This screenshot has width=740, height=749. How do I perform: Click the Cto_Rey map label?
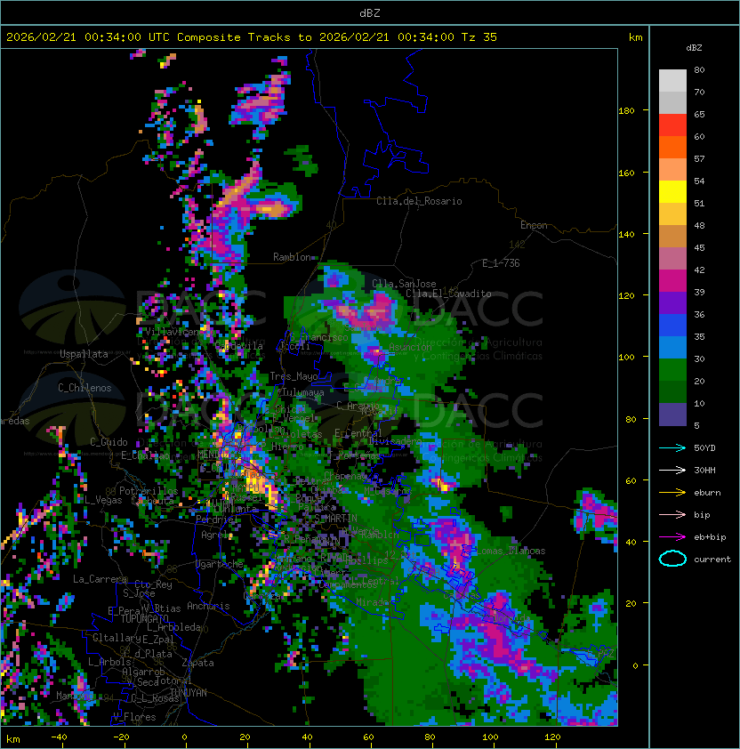[153, 584]
